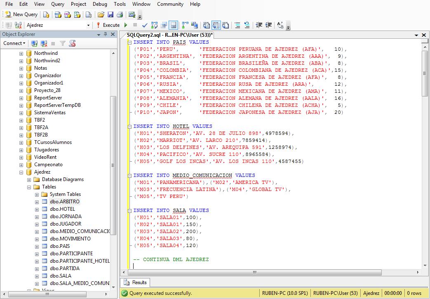Open the Query menu
The width and height of the screenshot is (430, 299).
(58, 4)
